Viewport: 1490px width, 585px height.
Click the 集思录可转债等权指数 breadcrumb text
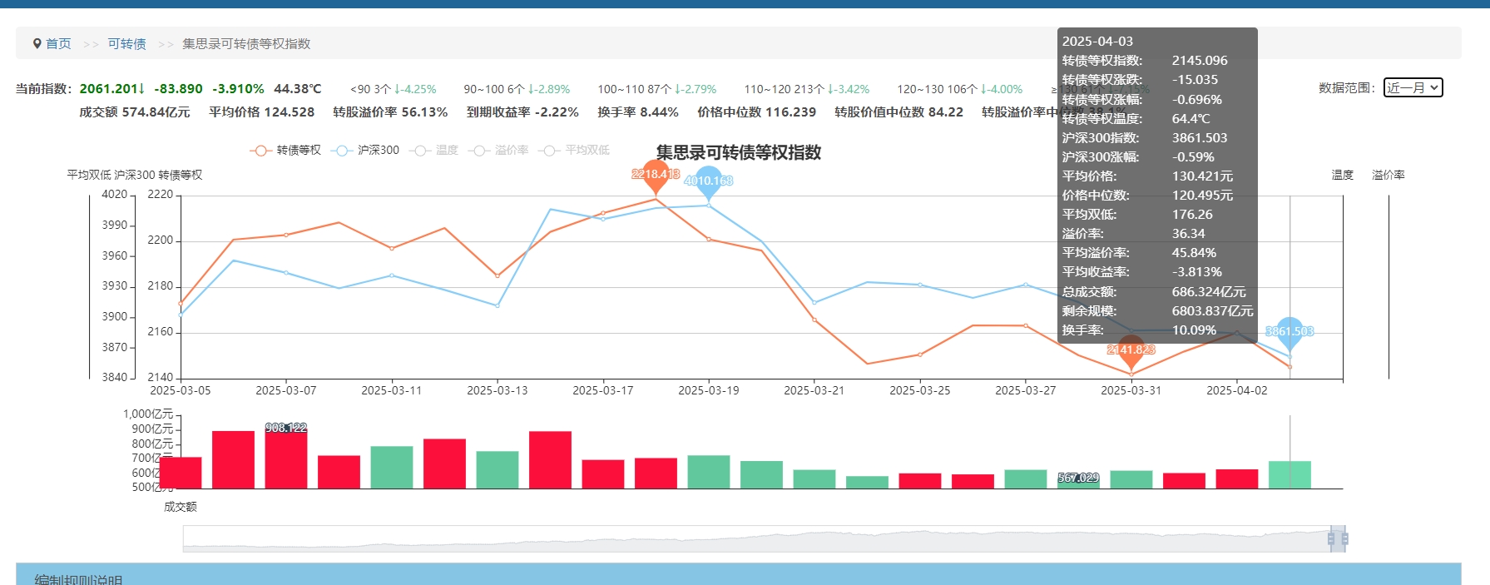[x=246, y=43]
